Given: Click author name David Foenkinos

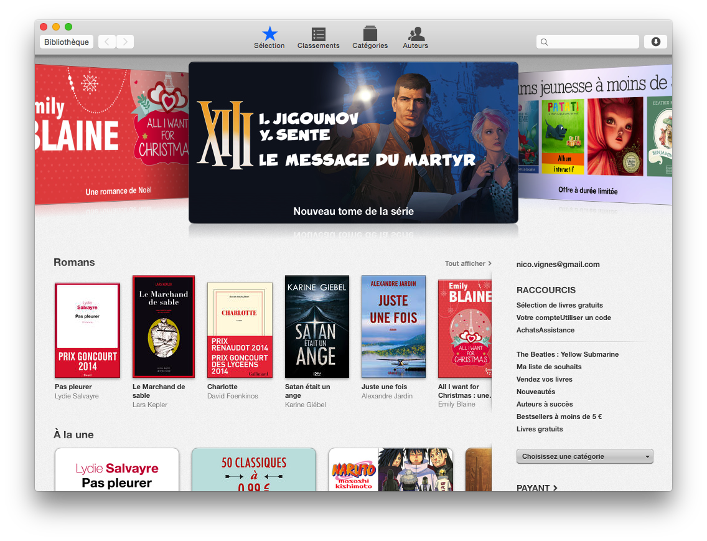Looking at the screenshot, I should pos(233,396).
